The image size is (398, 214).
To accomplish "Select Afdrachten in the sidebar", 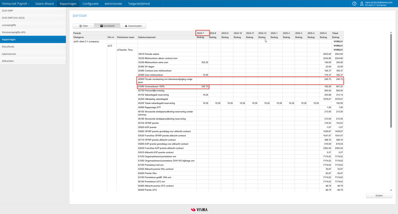I will click(33, 61).
